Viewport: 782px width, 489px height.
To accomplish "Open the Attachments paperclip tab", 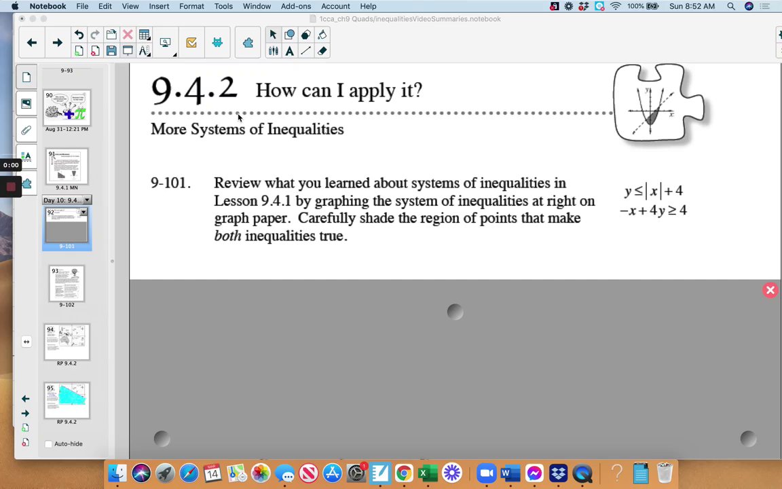I will [x=26, y=130].
